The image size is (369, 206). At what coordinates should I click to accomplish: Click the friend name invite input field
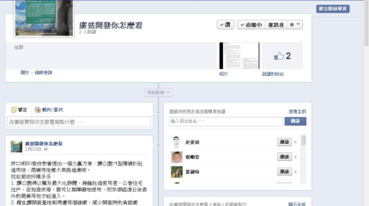coord(226,121)
